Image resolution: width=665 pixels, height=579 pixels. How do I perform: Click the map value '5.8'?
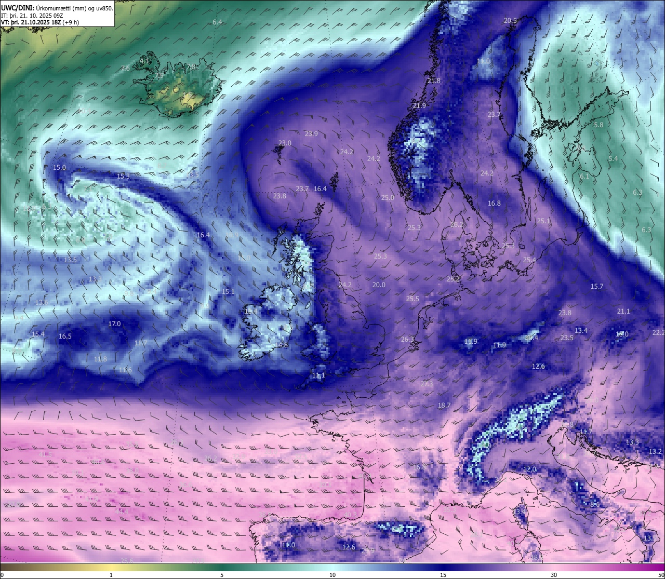598,125
